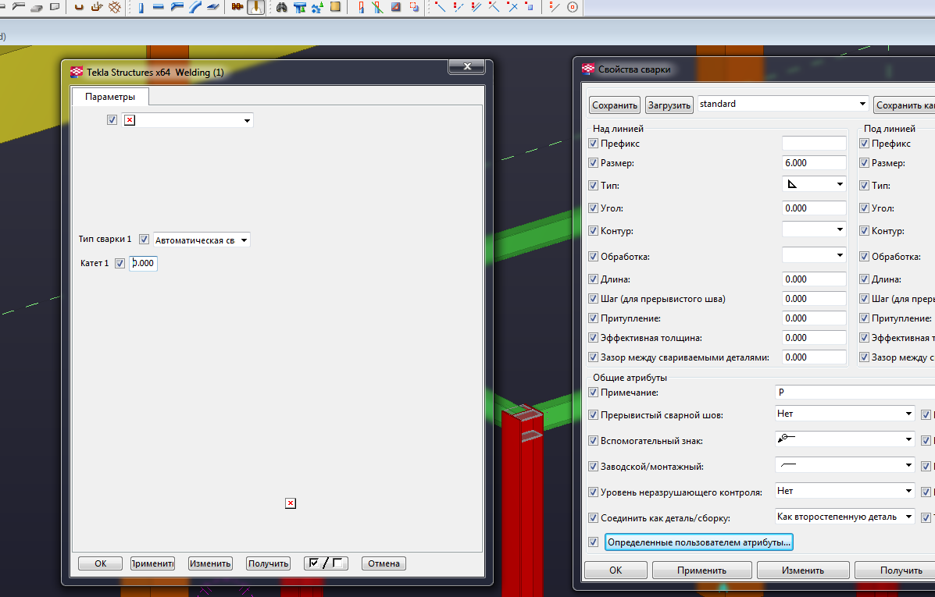Select the concrete panel tool icon
Image resolution: width=935 pixels, height=597 pixels.
coord(55,7)
